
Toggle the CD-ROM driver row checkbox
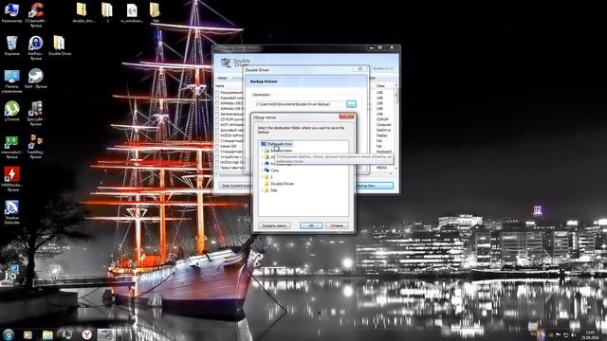coord(217,119)
